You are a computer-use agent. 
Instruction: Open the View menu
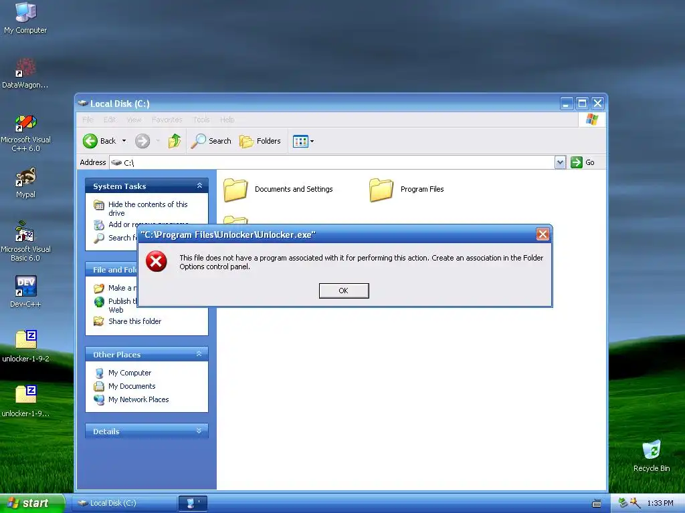pyautogui.click(x=134, y=120)
